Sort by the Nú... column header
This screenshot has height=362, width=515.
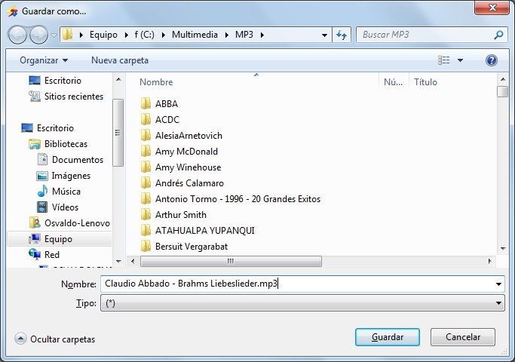click(x=393, y=82)
